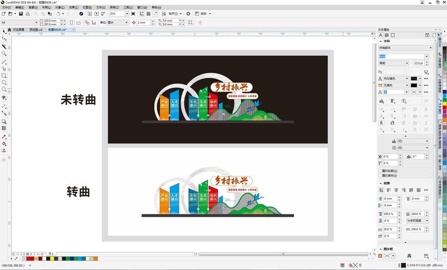Image resolution: width=447 pixels, height=270 pixels.
Task: Toggle underline U button in text properties
Action: click(x=426, y=72)
